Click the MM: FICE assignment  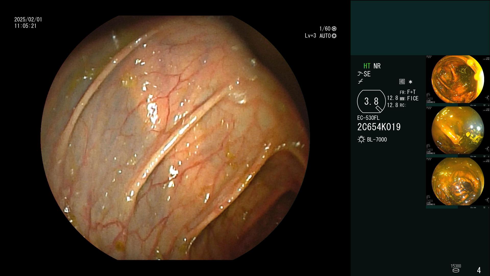(409, 98)
